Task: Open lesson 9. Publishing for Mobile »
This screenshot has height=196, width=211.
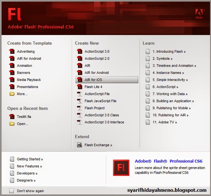Action: 172,108
